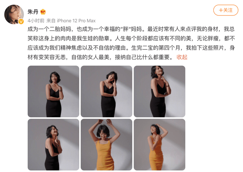Click the 来自 iPhone 12 Pro Max source
243x172 pixels.
[71, 21]
